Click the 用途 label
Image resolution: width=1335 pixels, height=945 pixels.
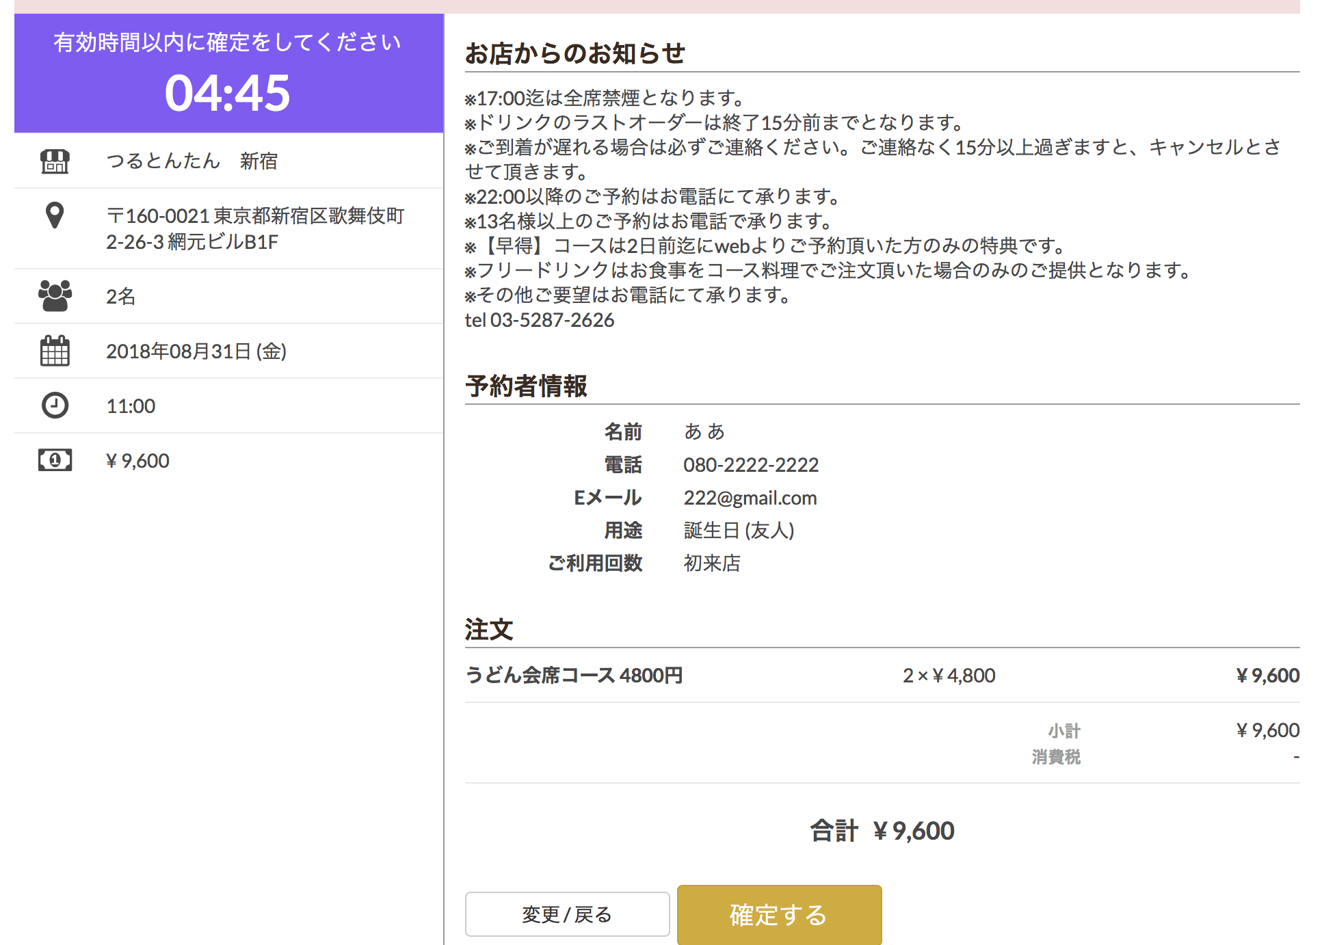point(623,530)
